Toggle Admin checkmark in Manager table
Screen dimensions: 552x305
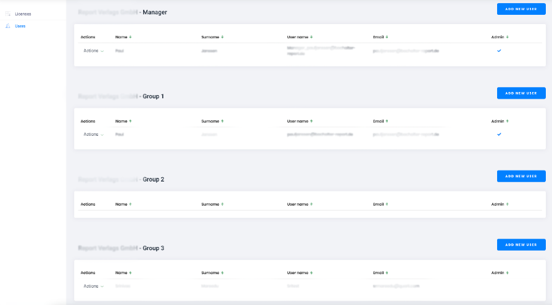click(x=499, y=51)
